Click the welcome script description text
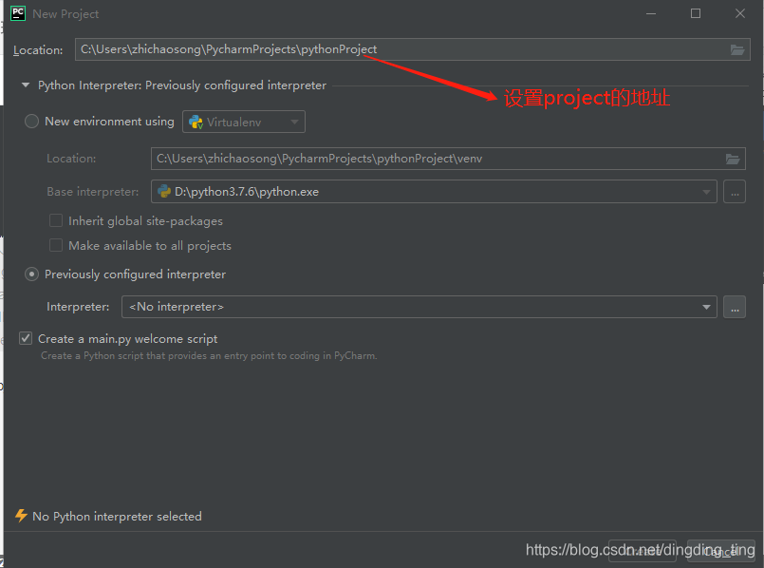764x568 pixels. (209, 356)
